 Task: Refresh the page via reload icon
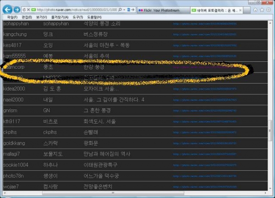pyautogui.click(x=24, y=10)
